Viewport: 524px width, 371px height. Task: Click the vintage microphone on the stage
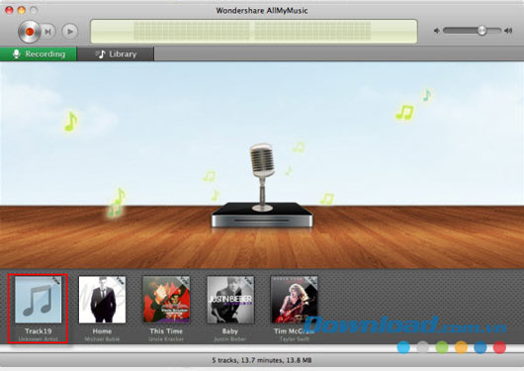pos(262,177)
